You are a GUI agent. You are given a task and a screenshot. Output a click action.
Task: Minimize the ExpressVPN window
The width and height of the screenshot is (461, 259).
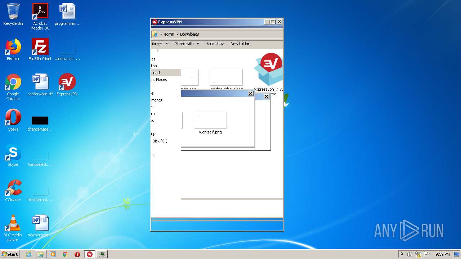pyautogui.click(x=267, y=22)
